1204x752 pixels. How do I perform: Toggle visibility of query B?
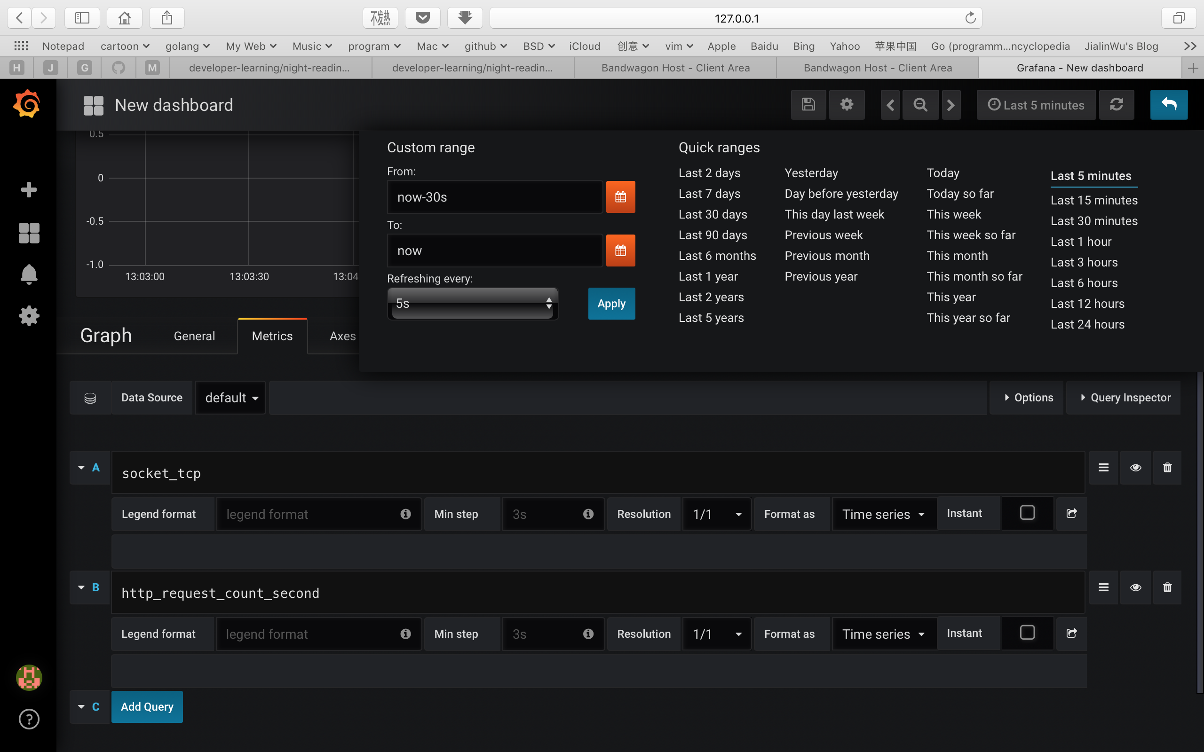pos(1135,587)
